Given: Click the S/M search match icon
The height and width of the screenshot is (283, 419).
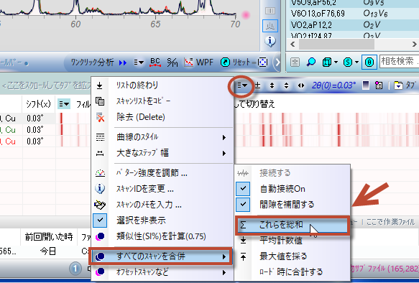Looking at the screenshot, I should [x=172, y=62].
